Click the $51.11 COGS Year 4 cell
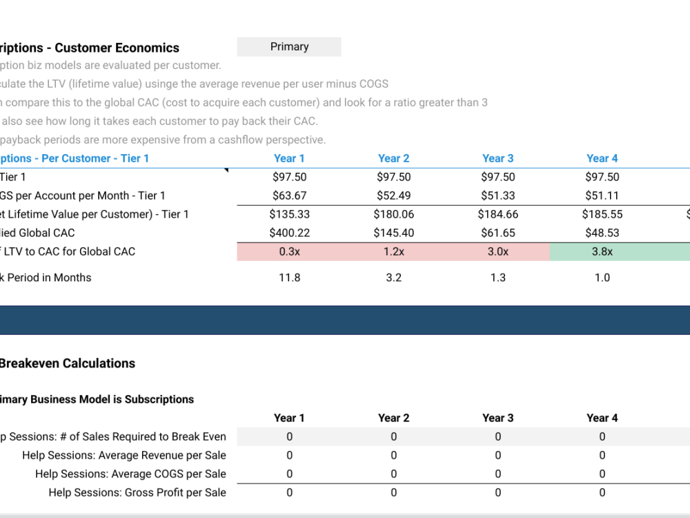This screenshot has height=518, width=690. 602,195
